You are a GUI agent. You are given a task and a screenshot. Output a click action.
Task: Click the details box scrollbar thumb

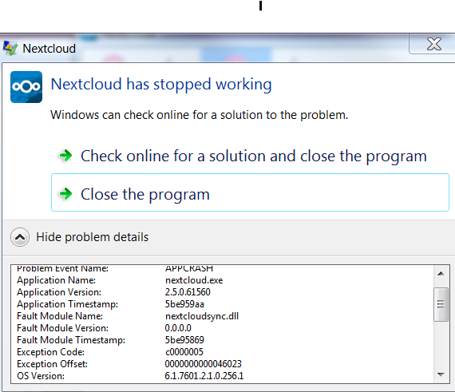tap(441, 304)
